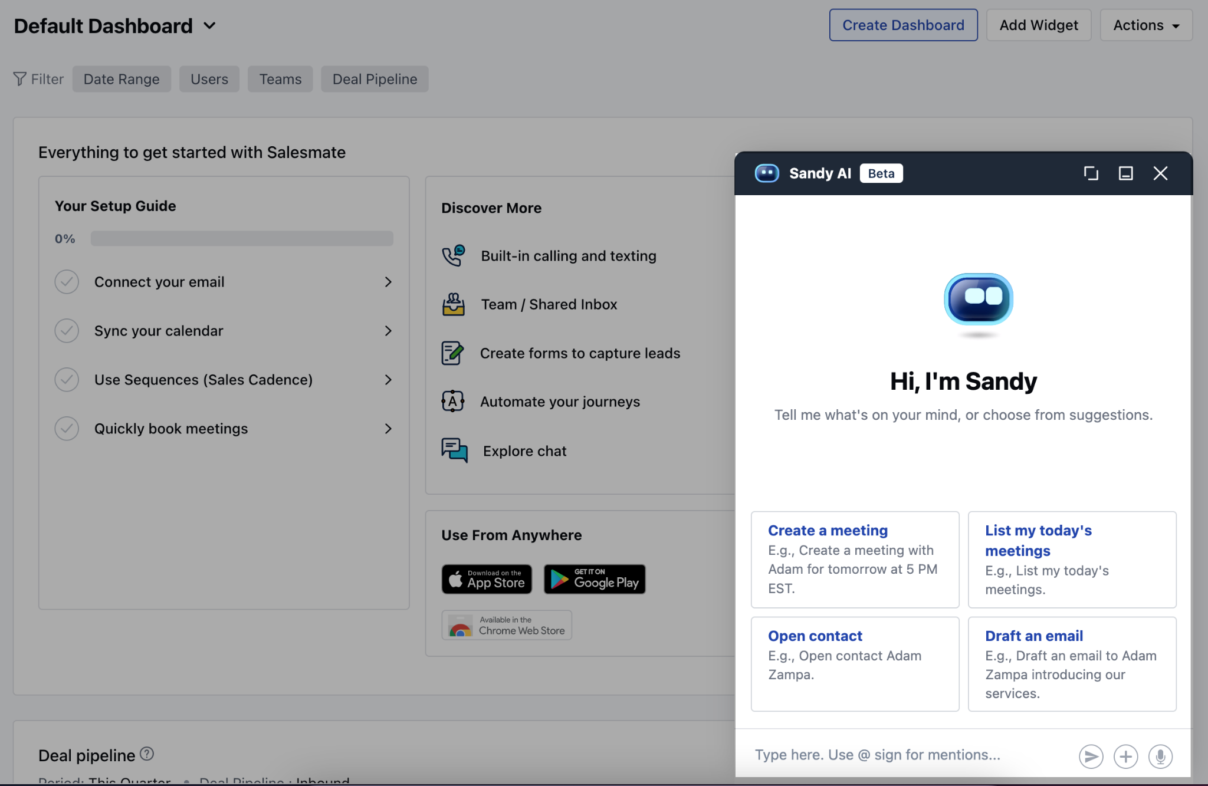Screen dimensions: 1208x786
Task: Open the Chrome Web Store badge
Action: (507, 625)
